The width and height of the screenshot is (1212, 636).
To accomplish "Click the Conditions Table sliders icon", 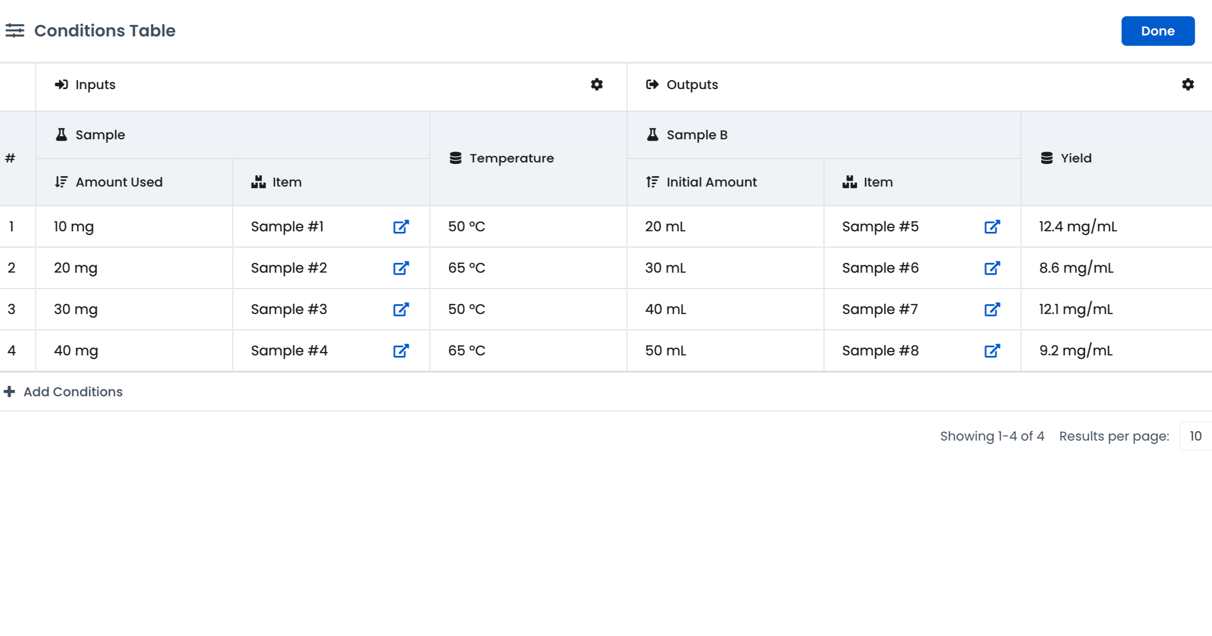I will click(x=15, y=31).
